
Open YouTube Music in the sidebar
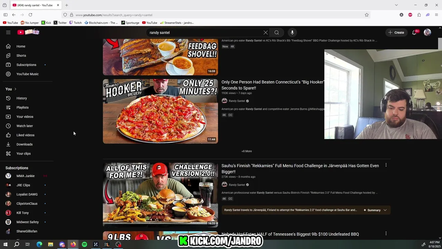(28, 74)
